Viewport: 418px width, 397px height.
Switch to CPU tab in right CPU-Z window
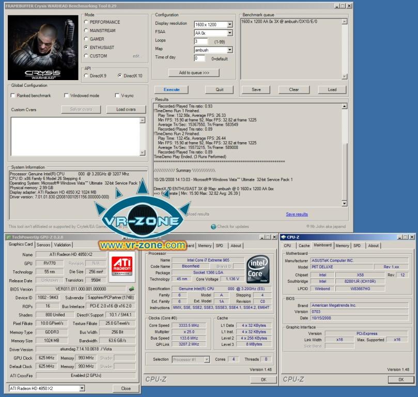(x=287, y=246)
